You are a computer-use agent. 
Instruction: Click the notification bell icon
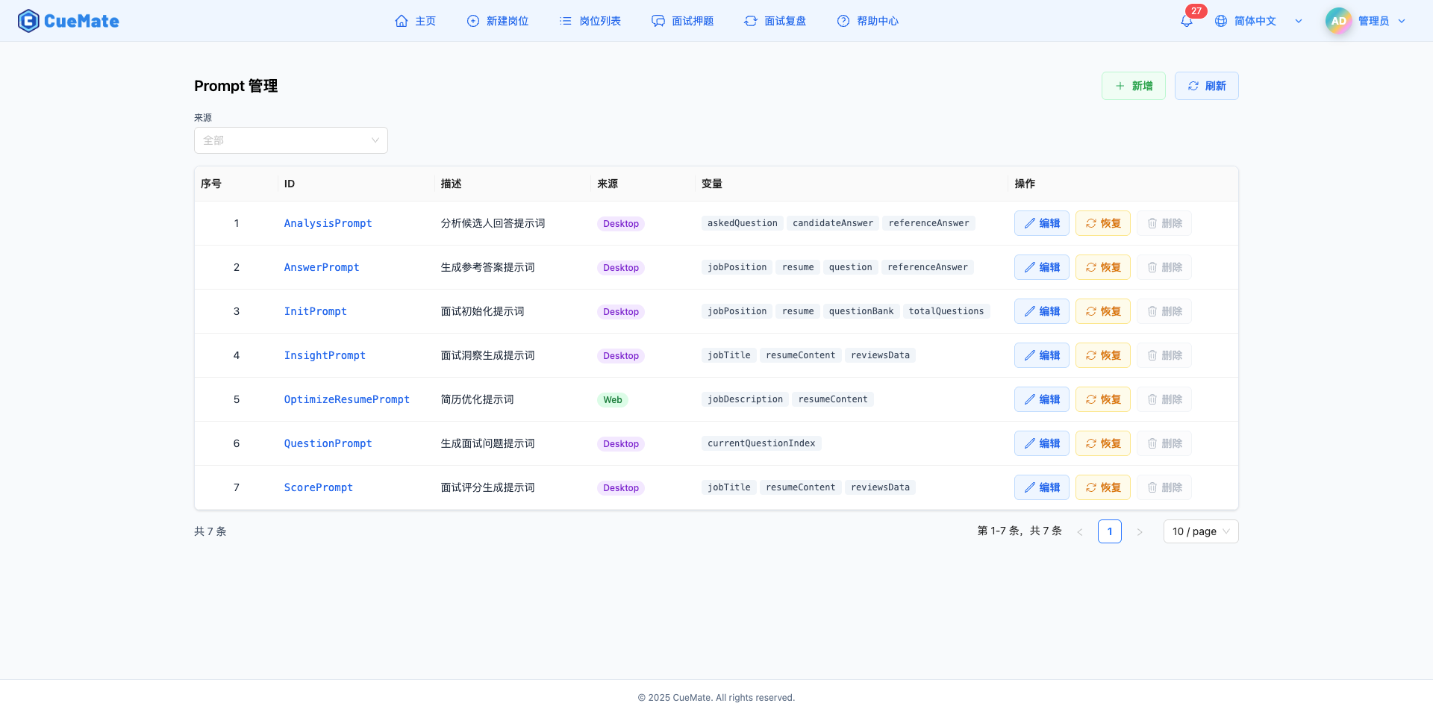point(1185,21)
